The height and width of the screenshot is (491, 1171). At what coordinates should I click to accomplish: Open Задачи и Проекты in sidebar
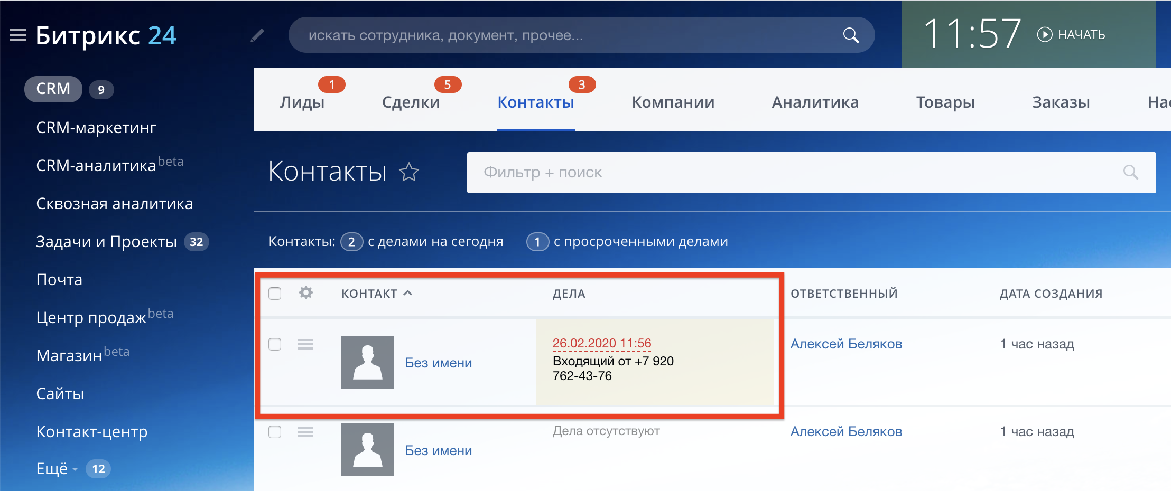[106, 242]
